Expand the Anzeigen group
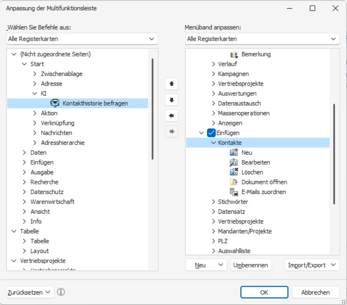The image size is (347, 305). (214, 123)
